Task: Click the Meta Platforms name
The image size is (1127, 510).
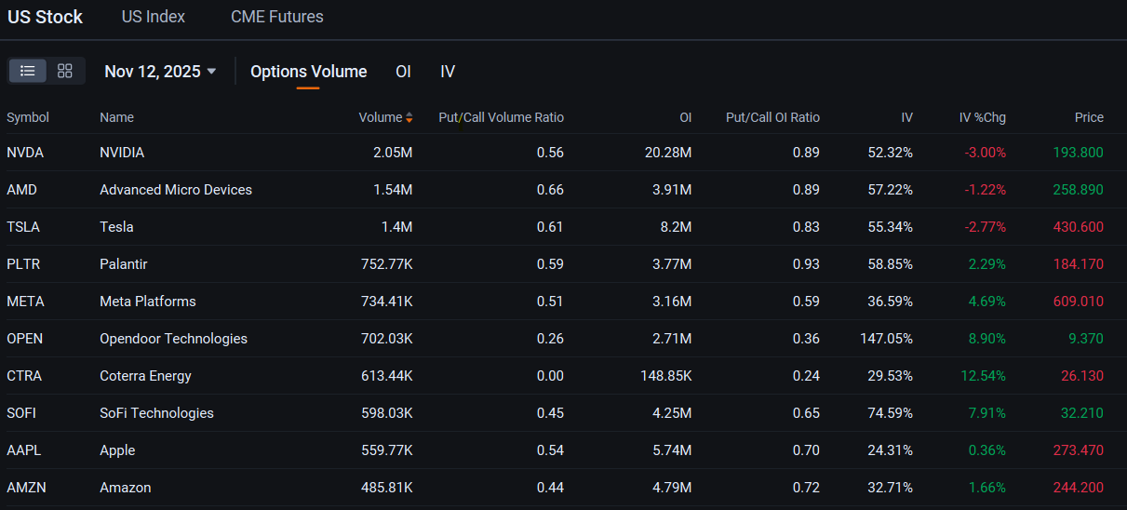Action: coord(148,302)
